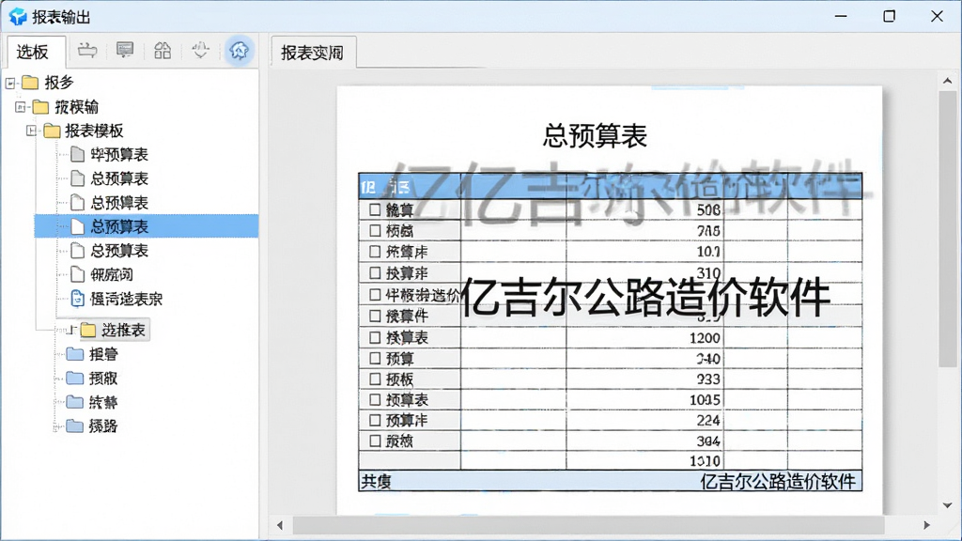Maximize the 报表输出 window
The image size is (962, 541).
889,17
